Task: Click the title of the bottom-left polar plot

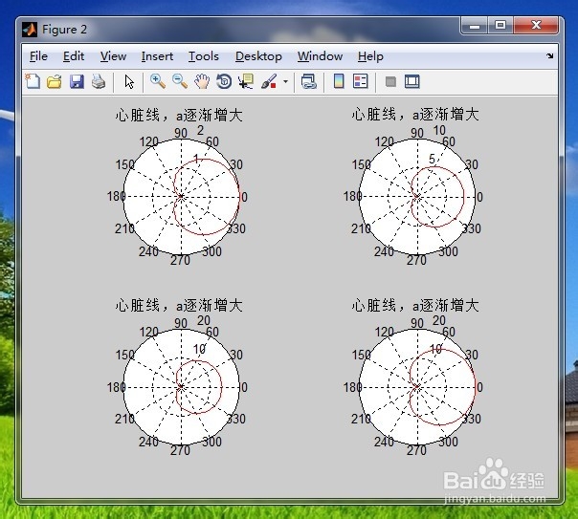Action: coord(179,306)
